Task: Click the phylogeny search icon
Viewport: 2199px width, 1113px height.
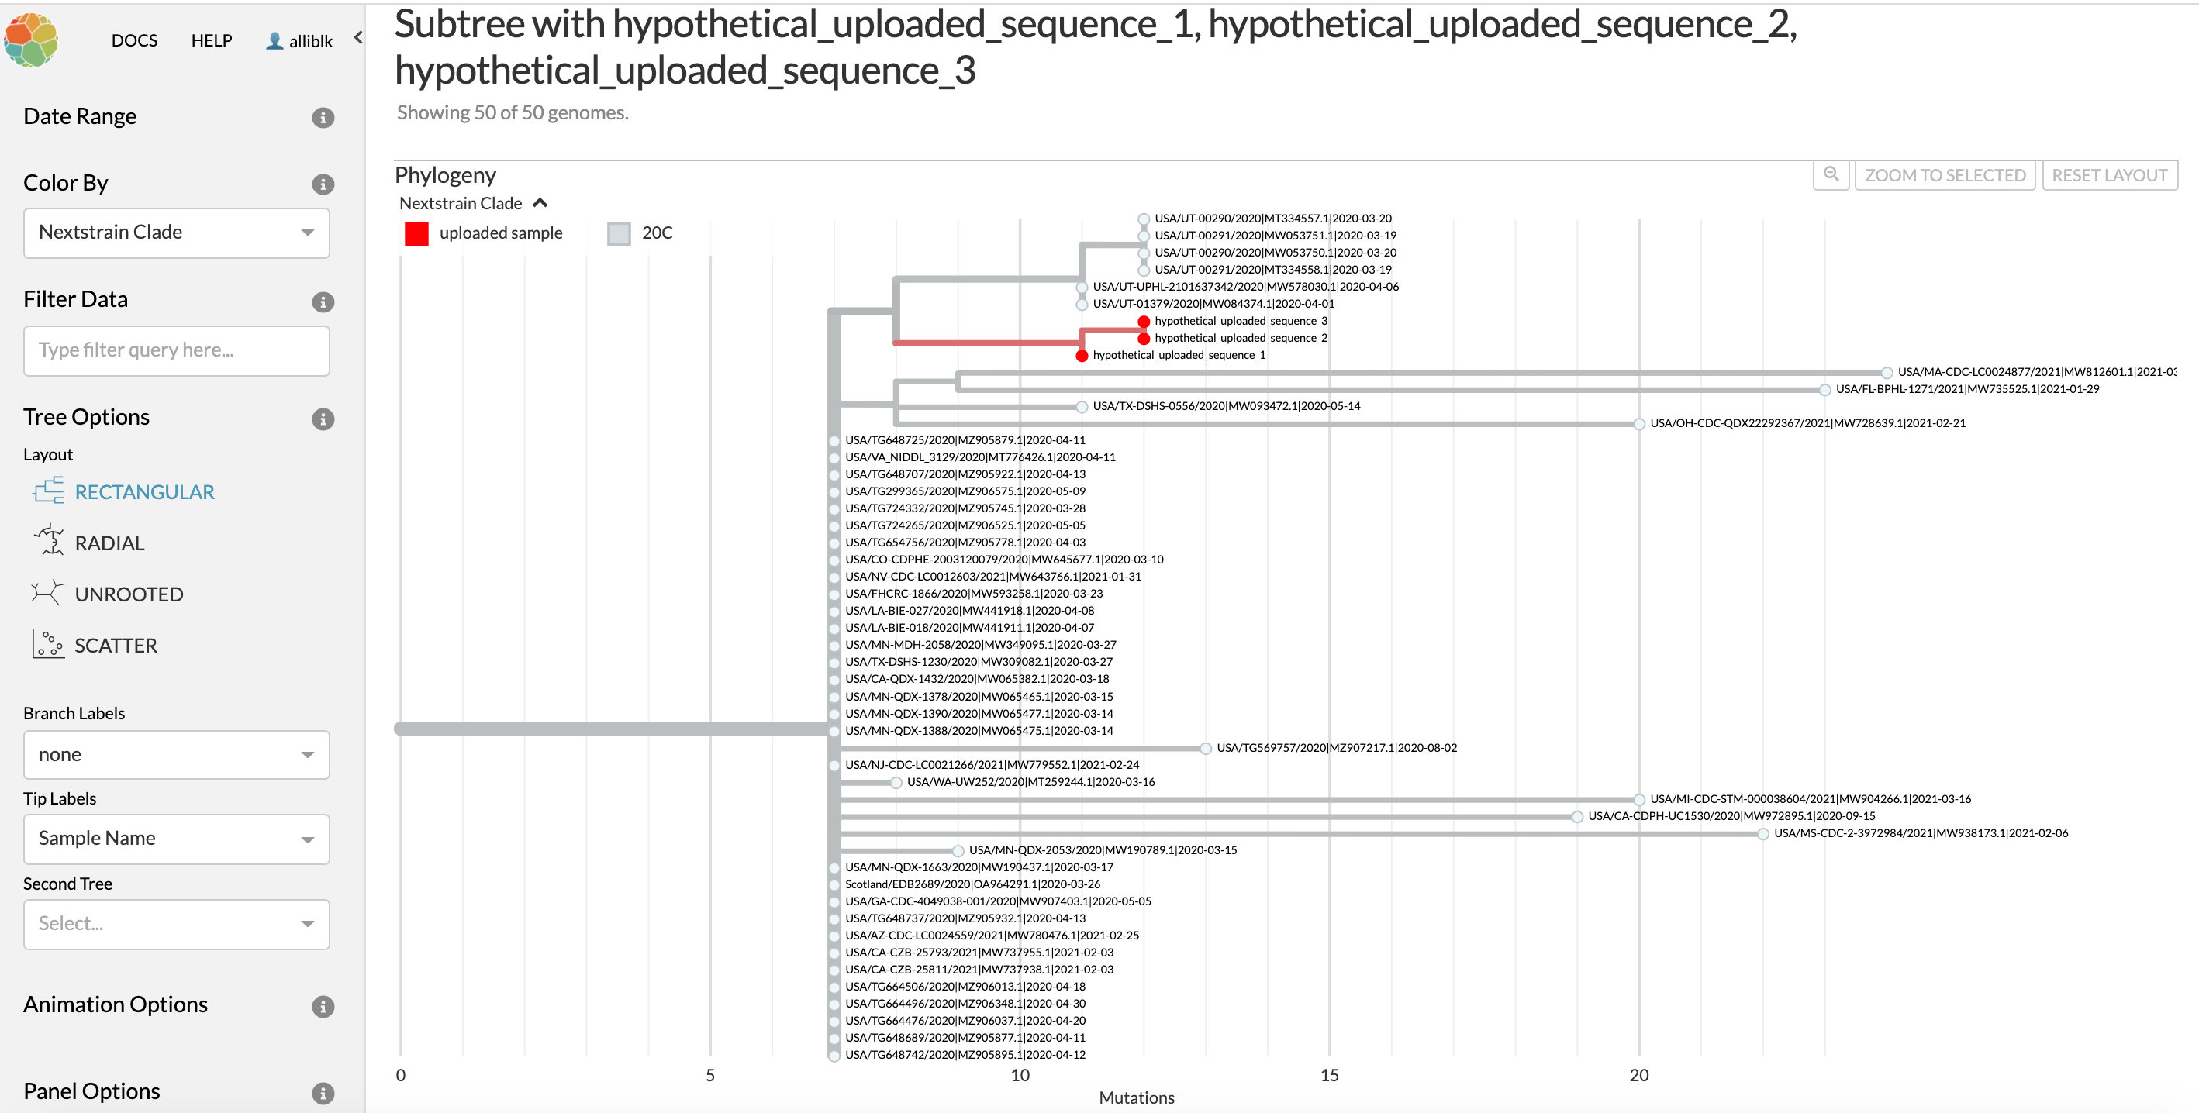Action: (x=1831, y=176)
